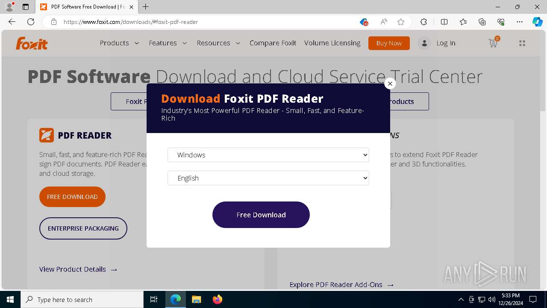Open Explore PDF Reader Add-Ons link

tap(341, 284)
